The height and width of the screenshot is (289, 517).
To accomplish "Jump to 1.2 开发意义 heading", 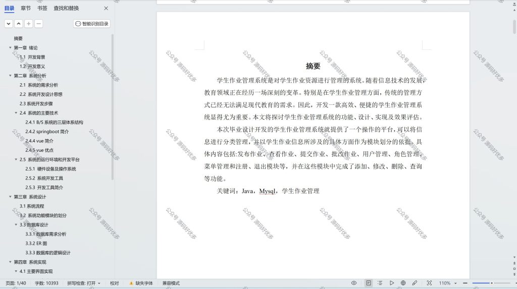I will 32,66.
